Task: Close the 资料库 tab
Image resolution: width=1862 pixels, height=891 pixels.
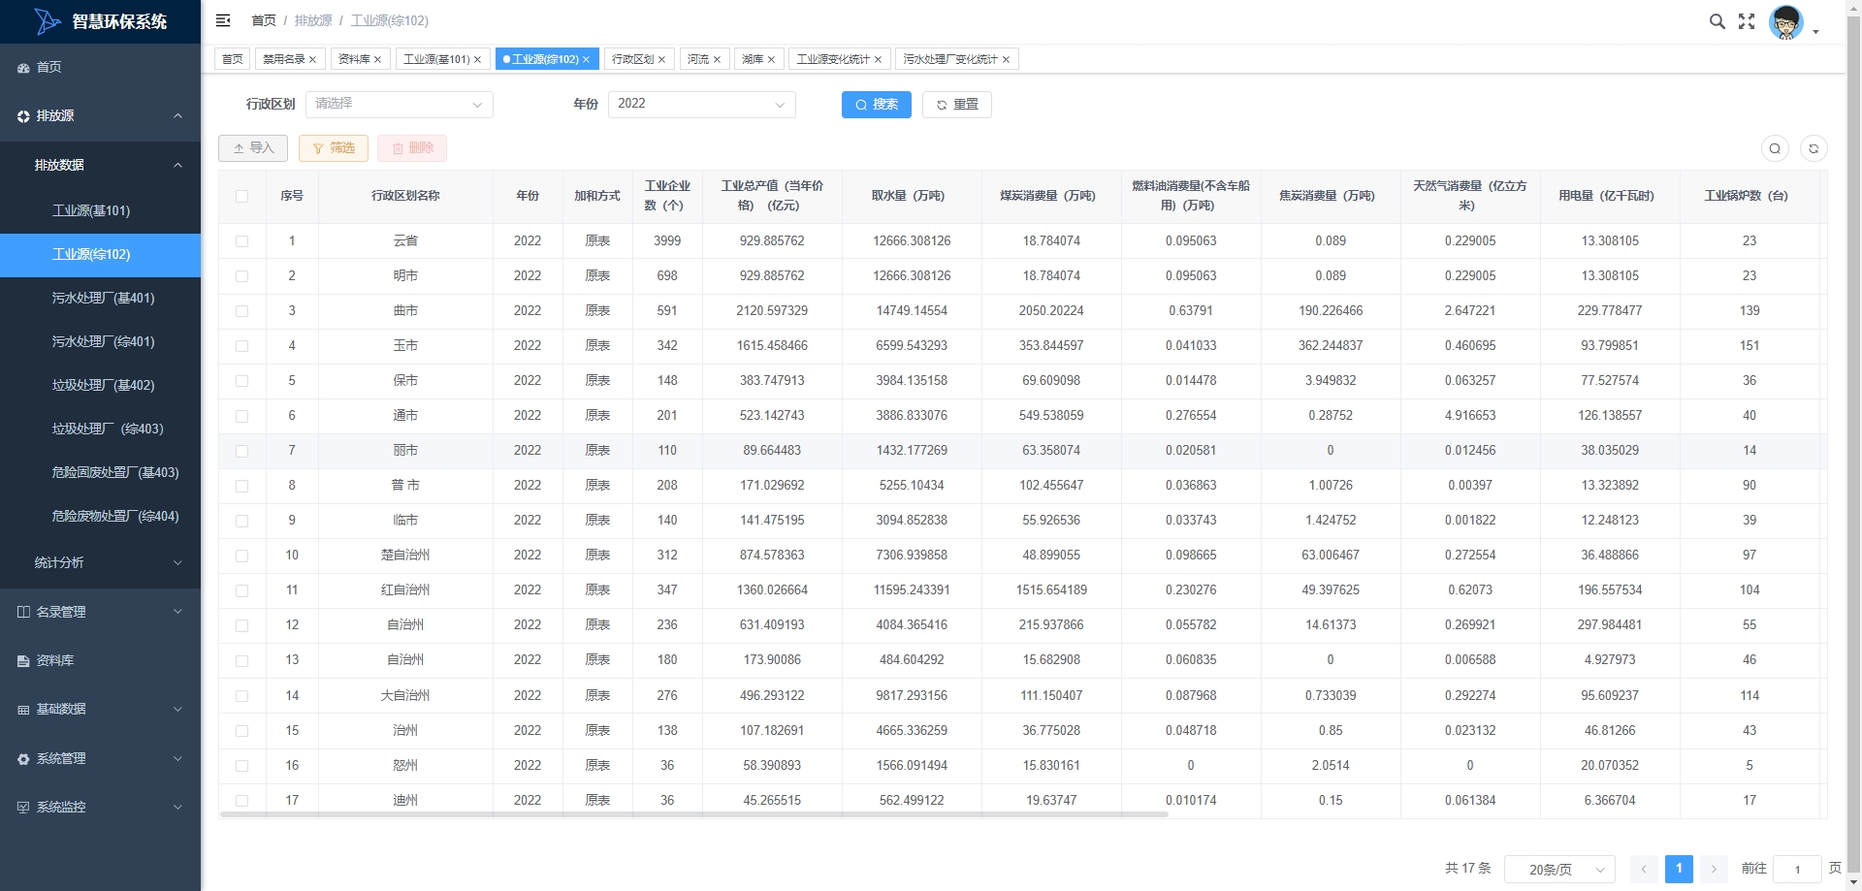Action: (377, 60)
